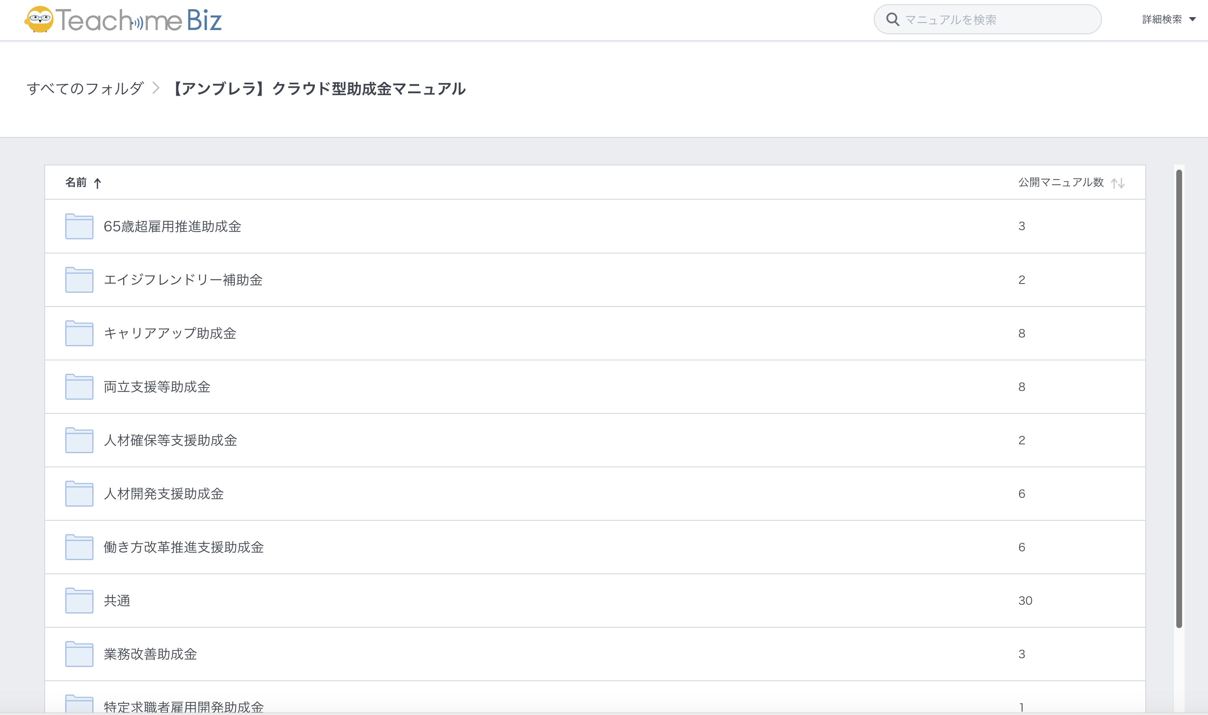Image resolution: width=1208 pixels, height=715 pixels.
Task: Click folder icon for キャリアアップ助成金
Action: (x=79, y=333)
